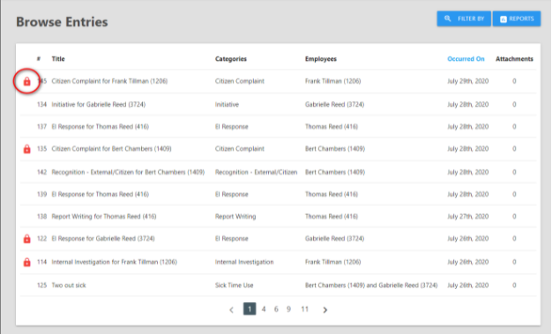Image resolution: width=552 pixels, height=334 pixels.
Task: Click lock icon on entry 114 row
Action: point(26,263)
